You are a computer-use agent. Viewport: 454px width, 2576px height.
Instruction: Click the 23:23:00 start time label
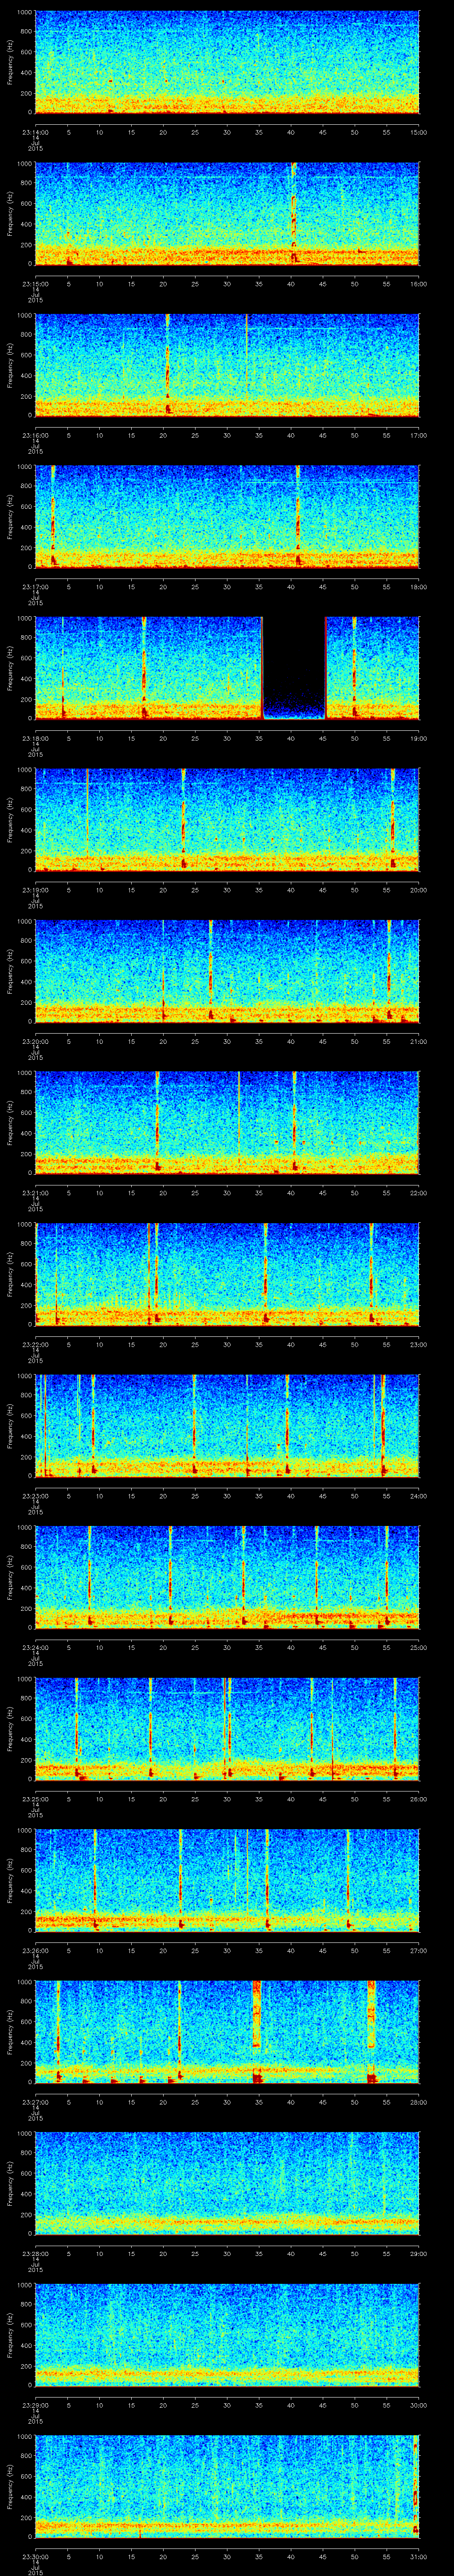(x=35, y=1495)
